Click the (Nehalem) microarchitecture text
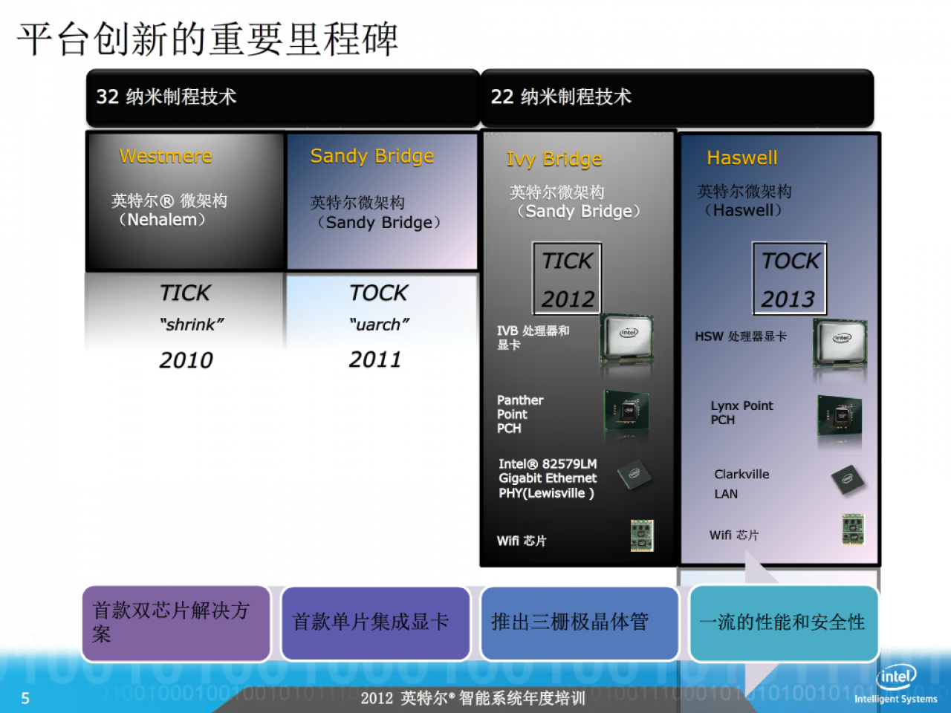Screen dimensions: 951x713 (163, 220)
